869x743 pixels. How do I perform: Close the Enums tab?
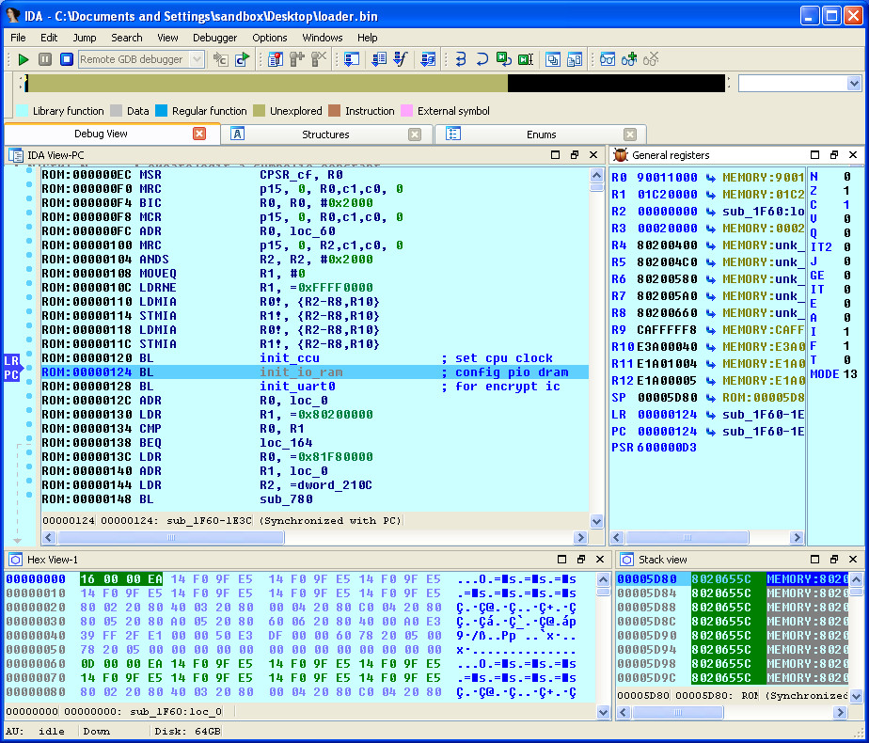(630, 134)
